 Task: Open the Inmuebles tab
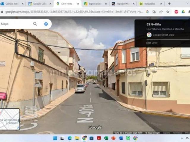[150, 4]
